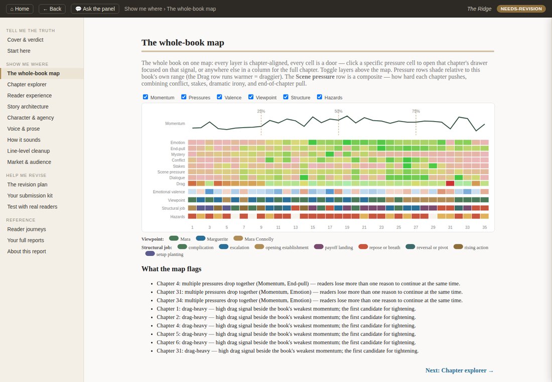Open The revision plan sidebar item
The width and height of the screenshot is (552, 382).
(x=27, y=184)
